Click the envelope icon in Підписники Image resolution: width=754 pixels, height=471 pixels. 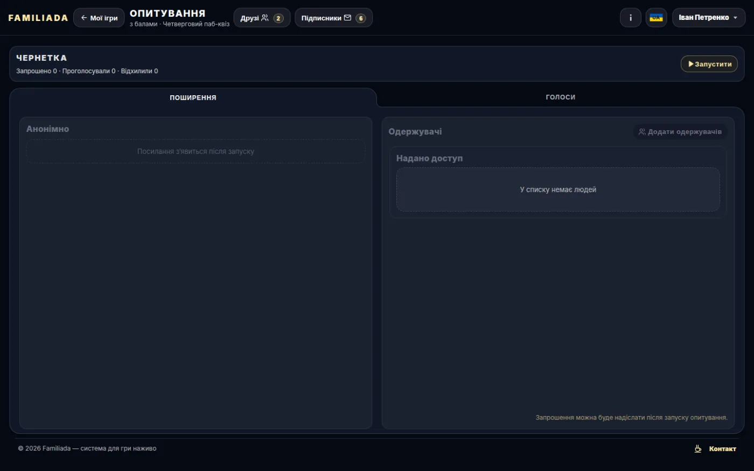(347, 18)
